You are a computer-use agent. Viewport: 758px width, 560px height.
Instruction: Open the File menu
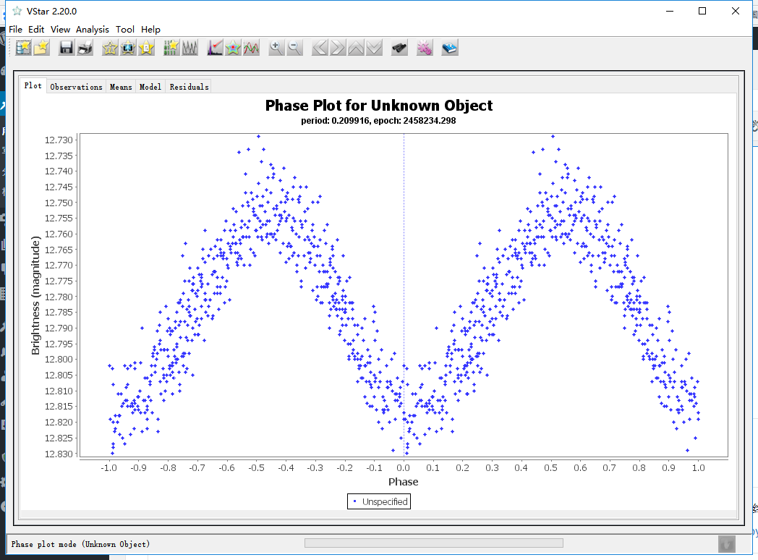click(x=15, y=30)
